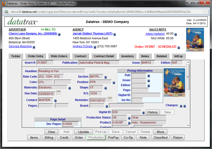The width and height of the screenshot is (212, 149).
Task: Go to the Contract Detail tab
Action: click(104, 56)
